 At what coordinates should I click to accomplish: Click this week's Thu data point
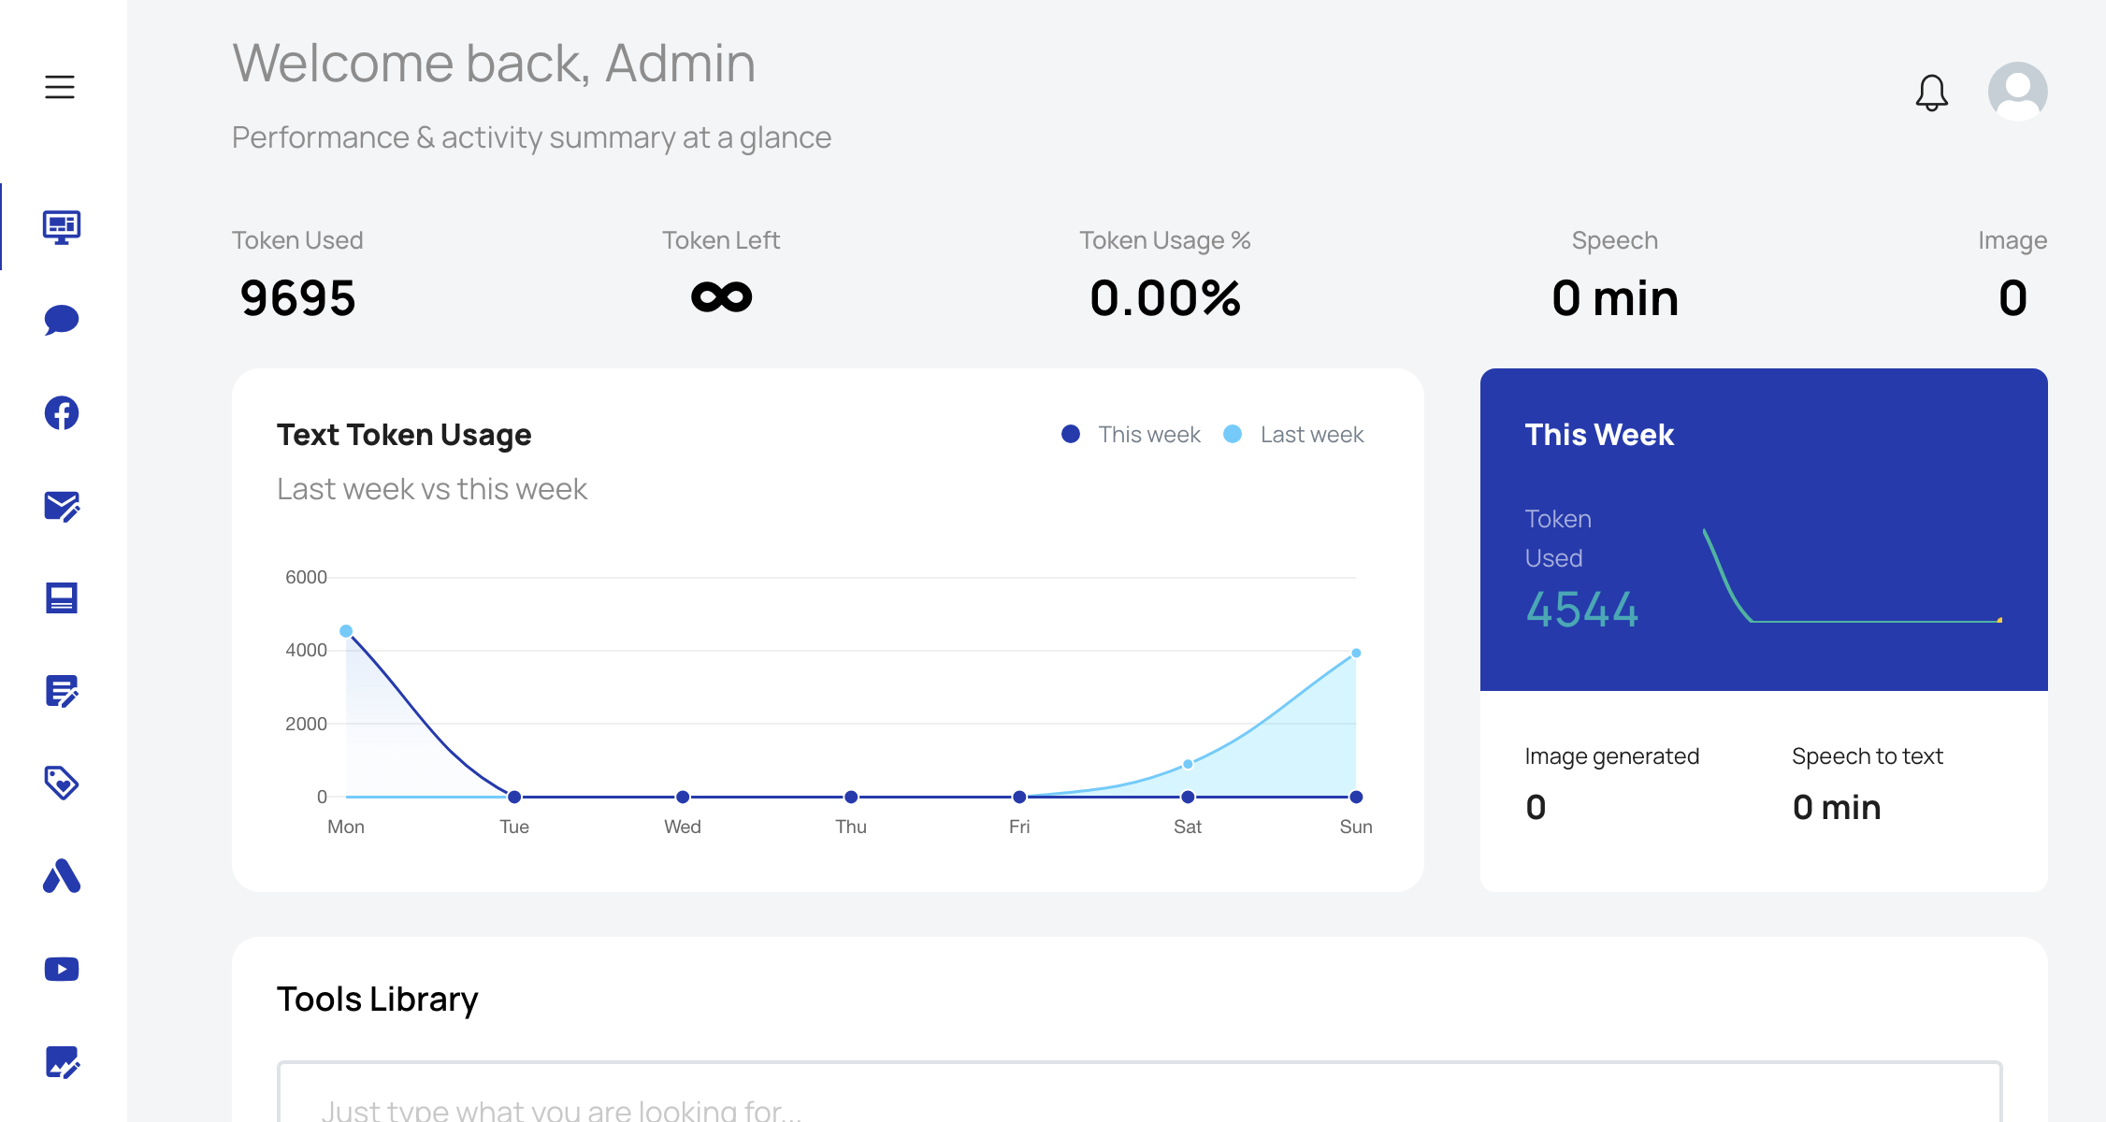(x=851, y=797)
